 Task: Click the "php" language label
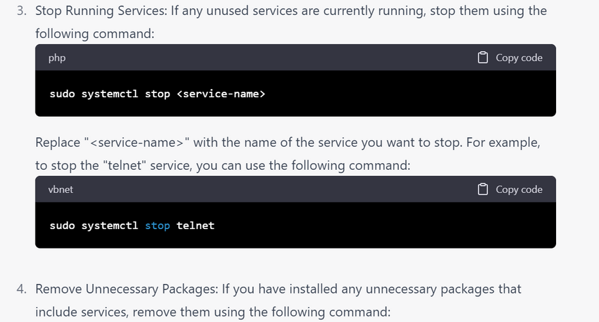click(x=57, y=58)
